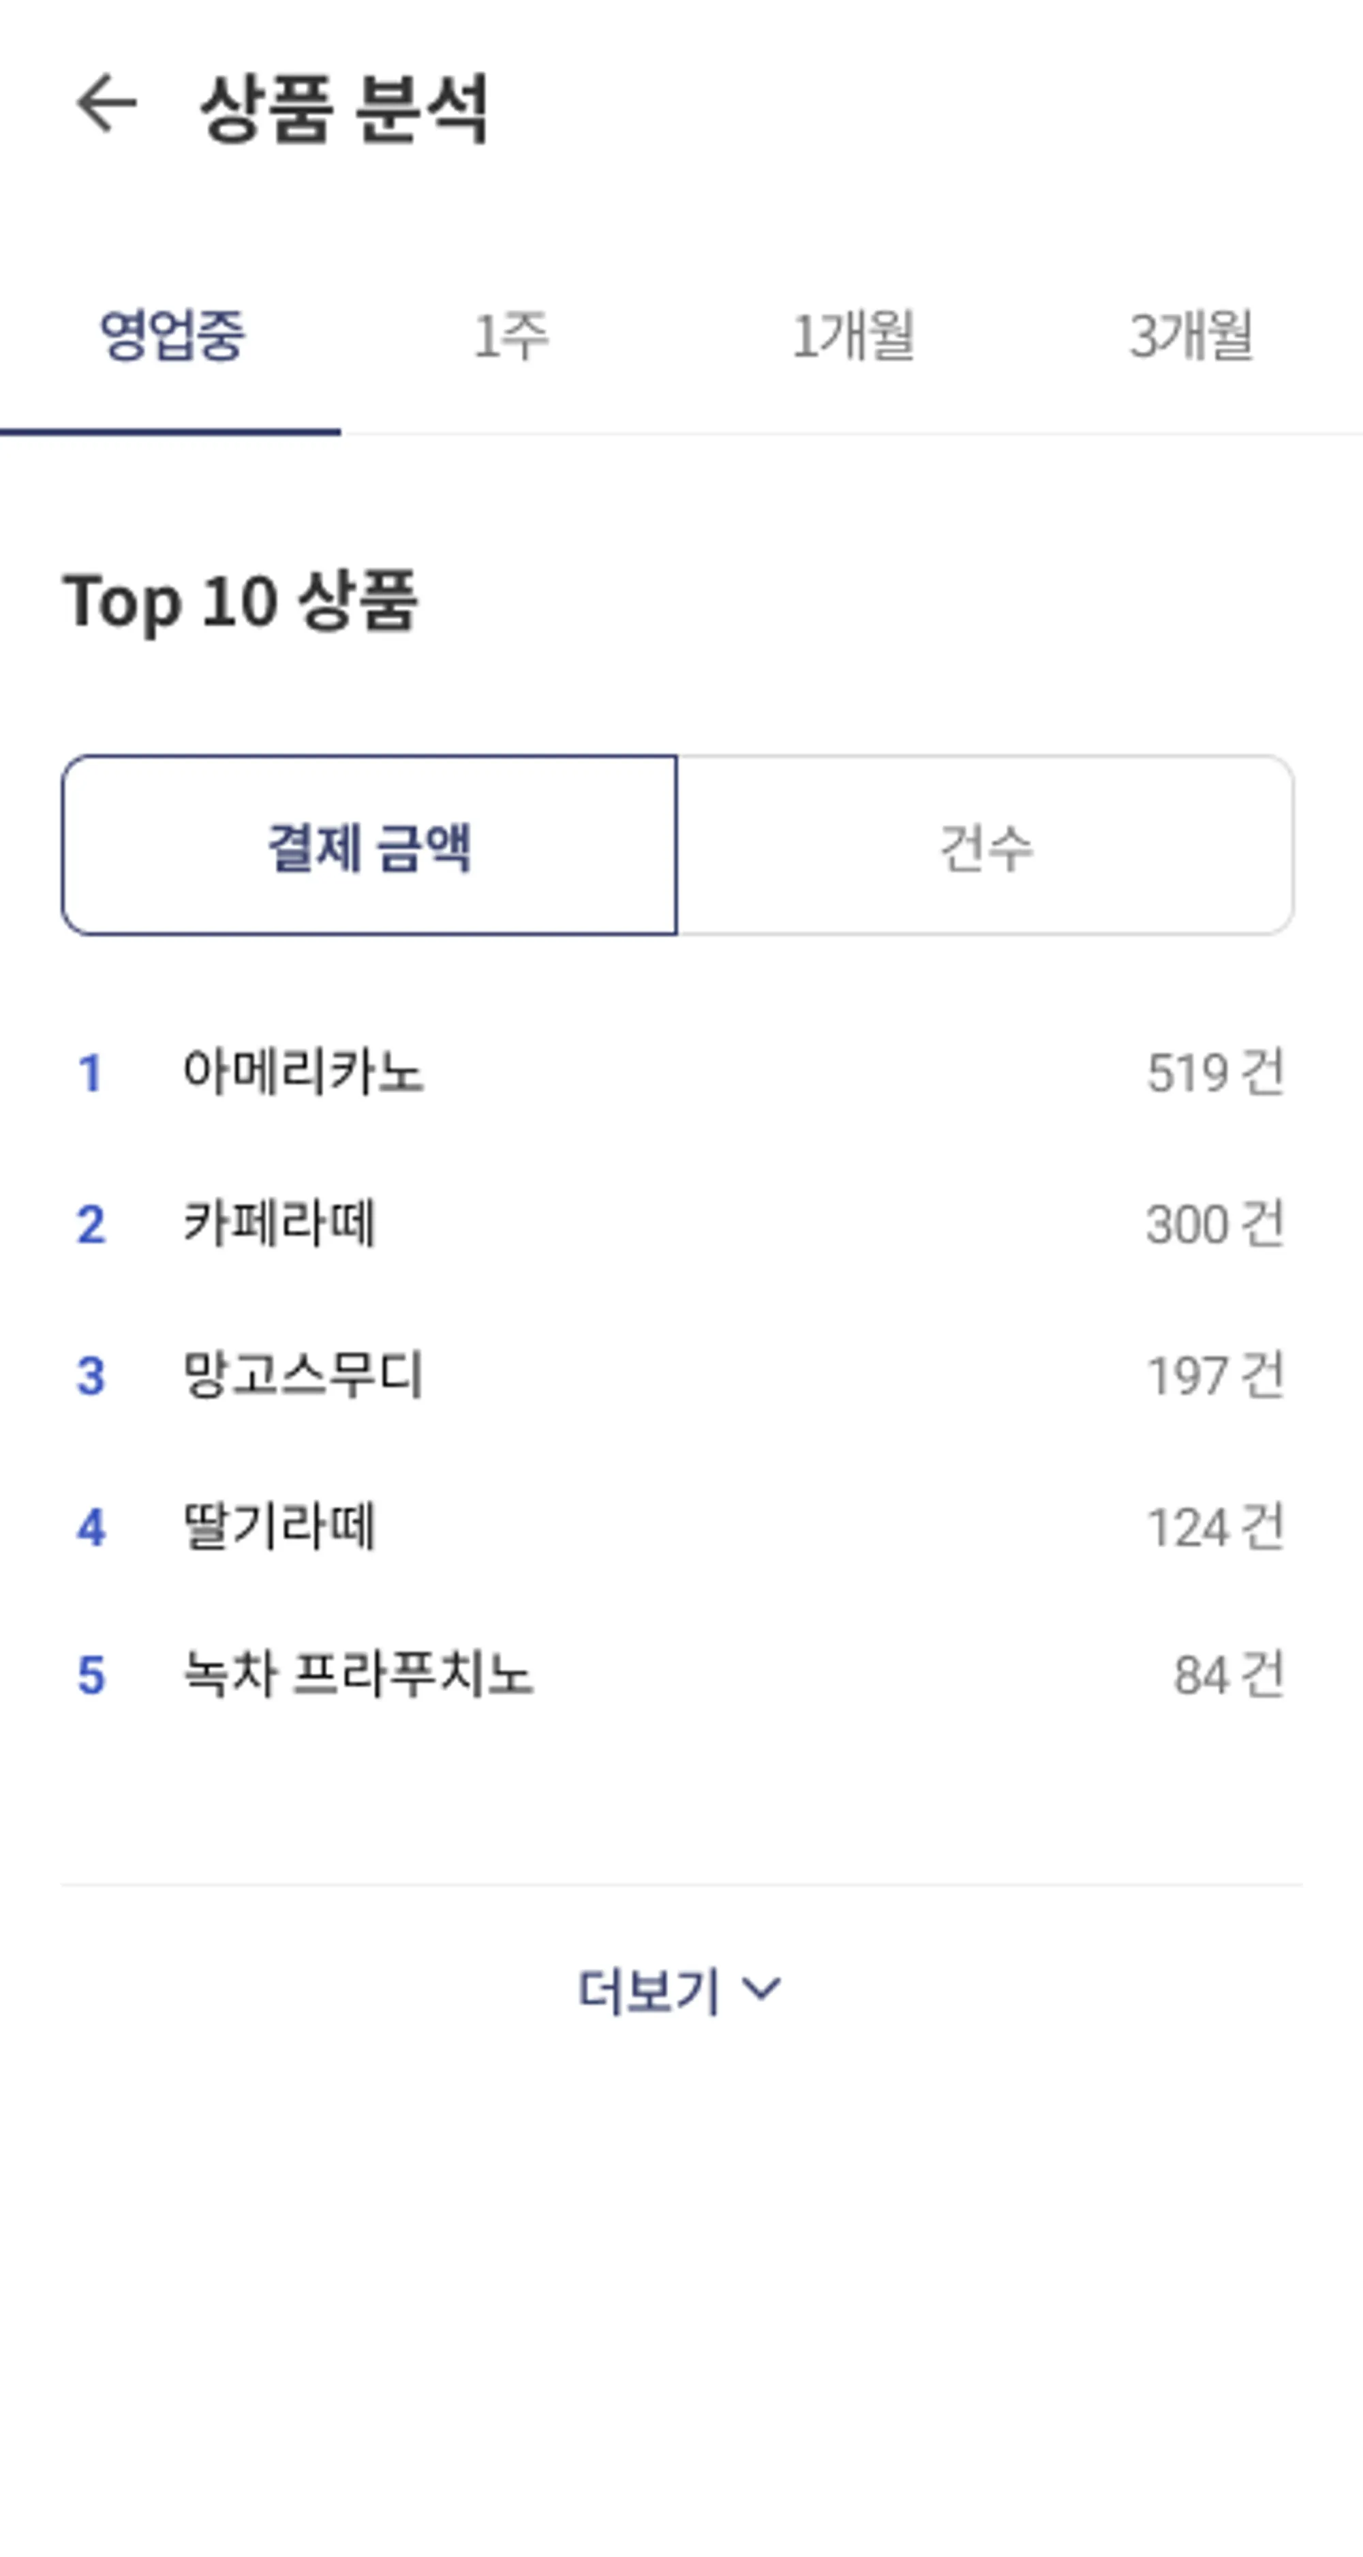
Task: Tap the Top 10 상품 heading
Action: (x=240, y=601)
